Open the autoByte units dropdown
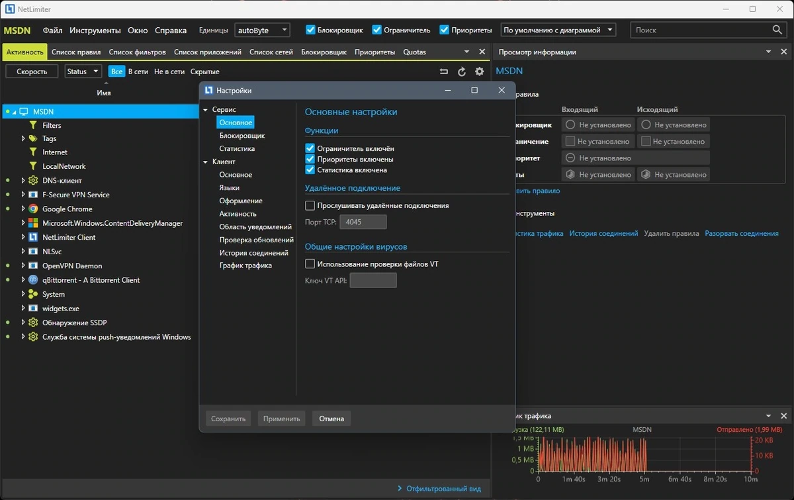This screenshot has width=794, height=500. 262,30
